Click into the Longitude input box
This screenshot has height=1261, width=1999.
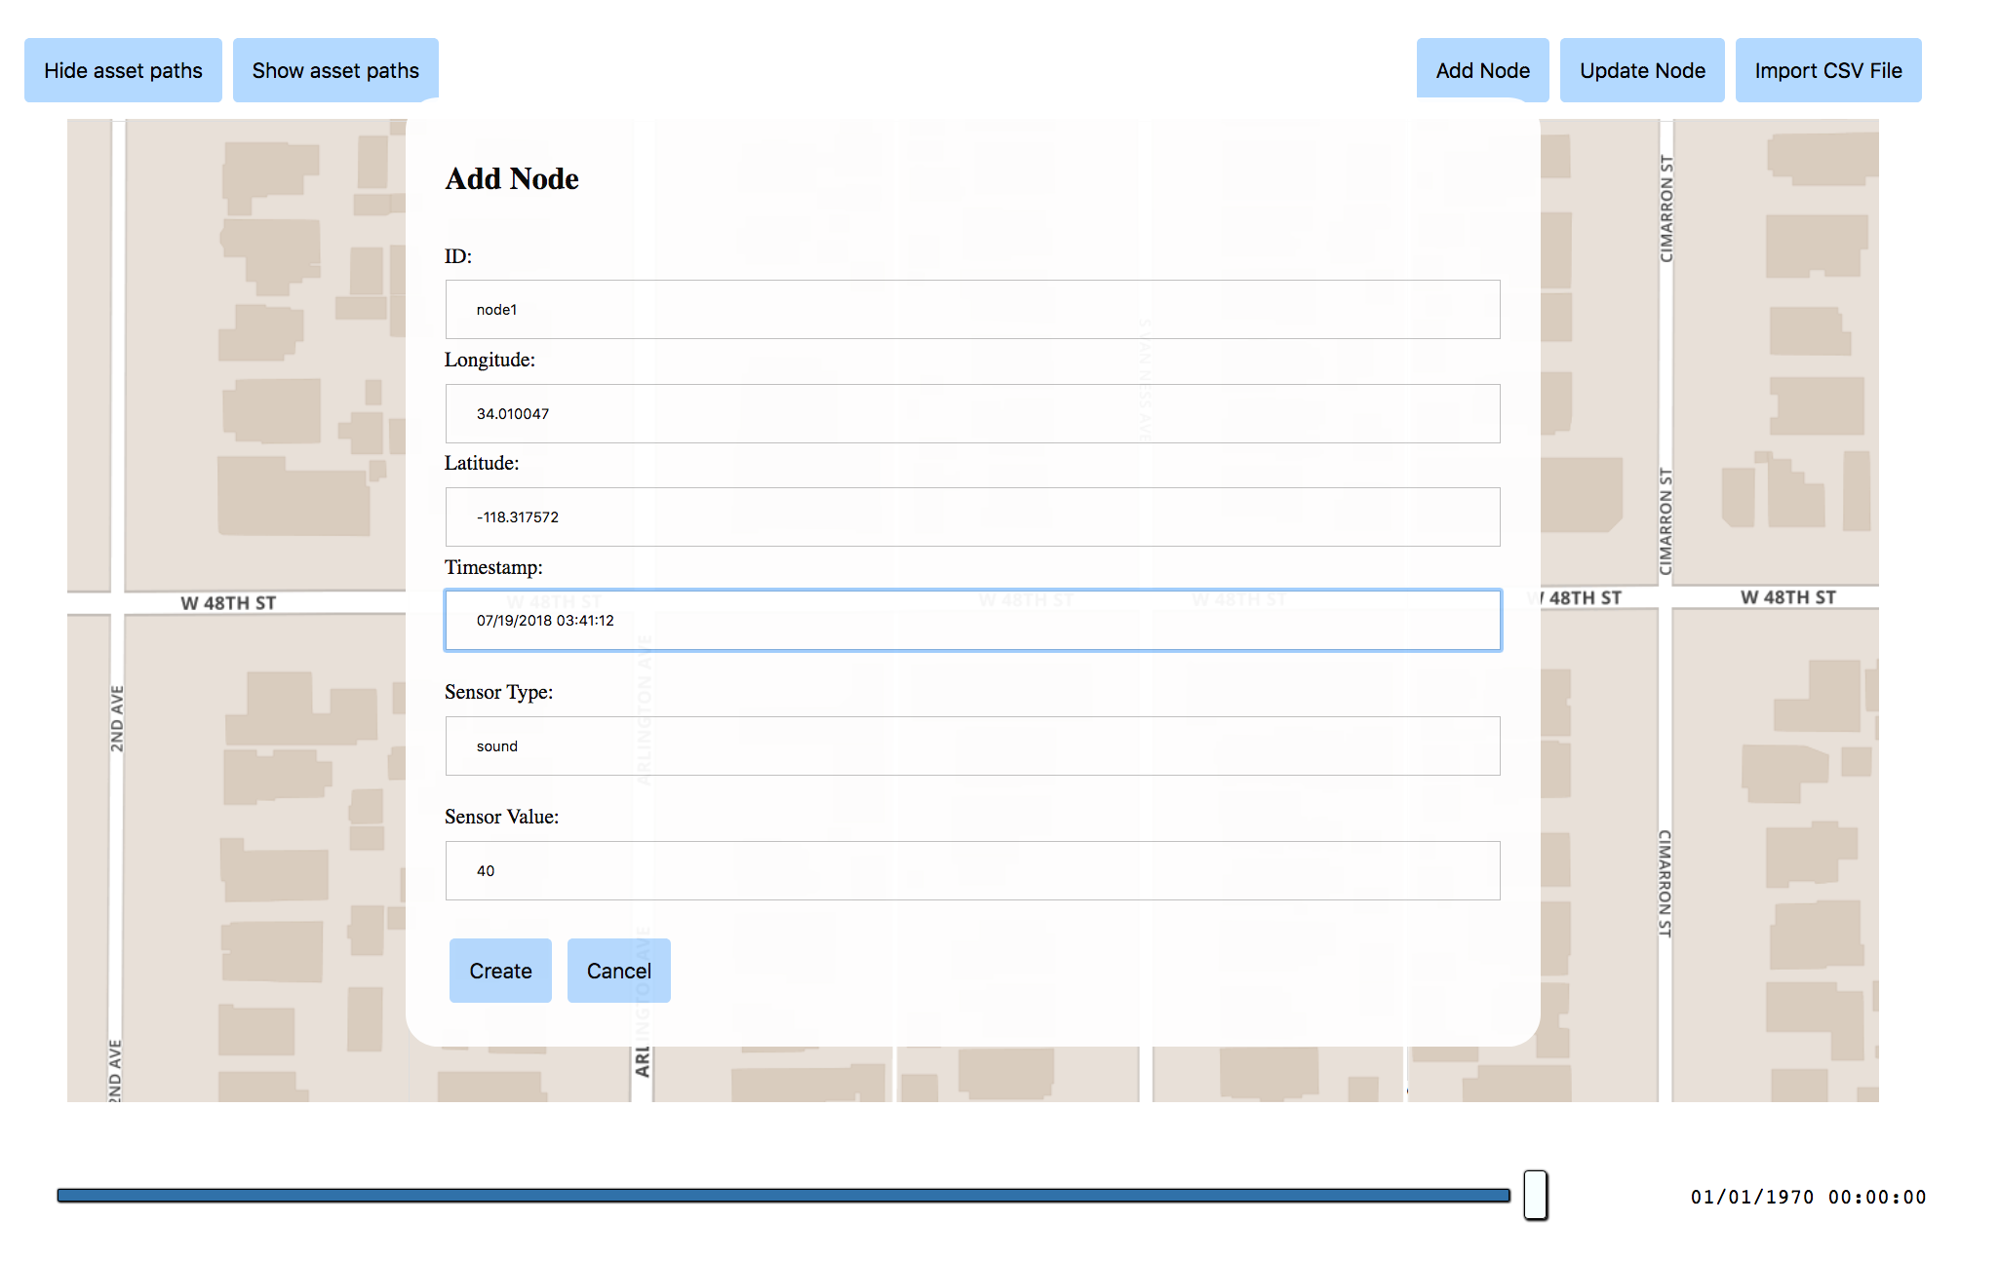pyautogui.click(x=972, y=413)
